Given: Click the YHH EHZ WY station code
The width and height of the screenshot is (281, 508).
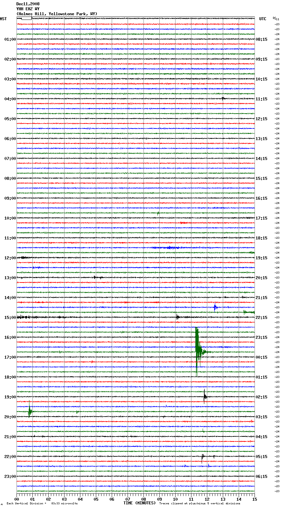Looking at the screenshot, I should (28, 9).
